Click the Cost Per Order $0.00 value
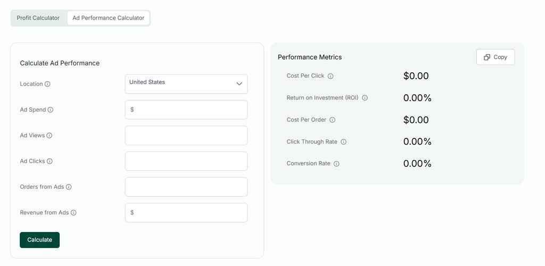Image resolution: width=545 pixels, height=266 pixels. (416, 120)
